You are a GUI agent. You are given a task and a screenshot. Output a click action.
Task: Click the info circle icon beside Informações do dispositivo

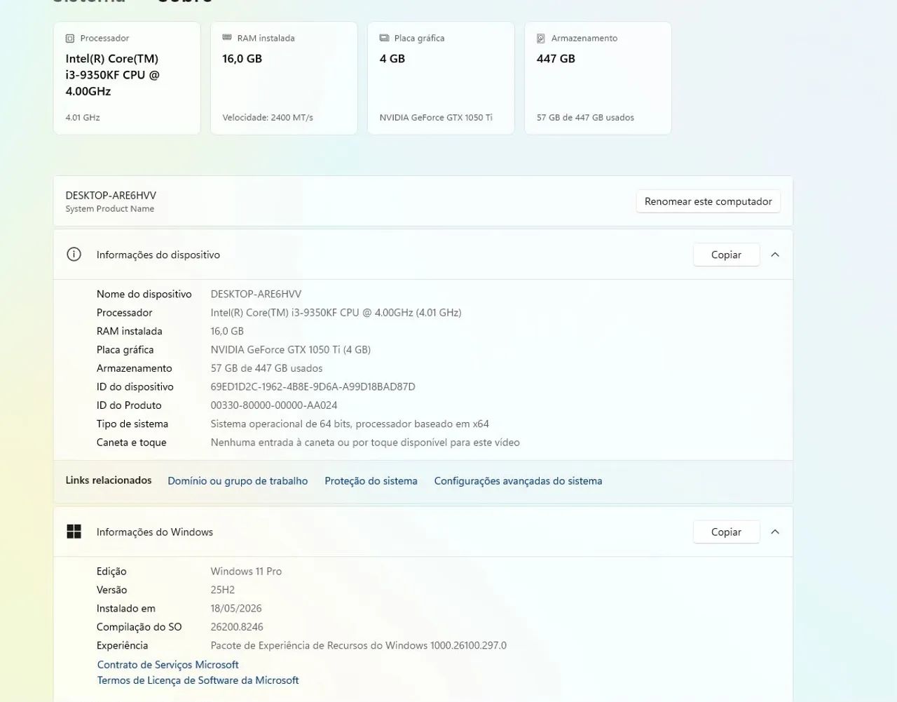tap(74, 255)
